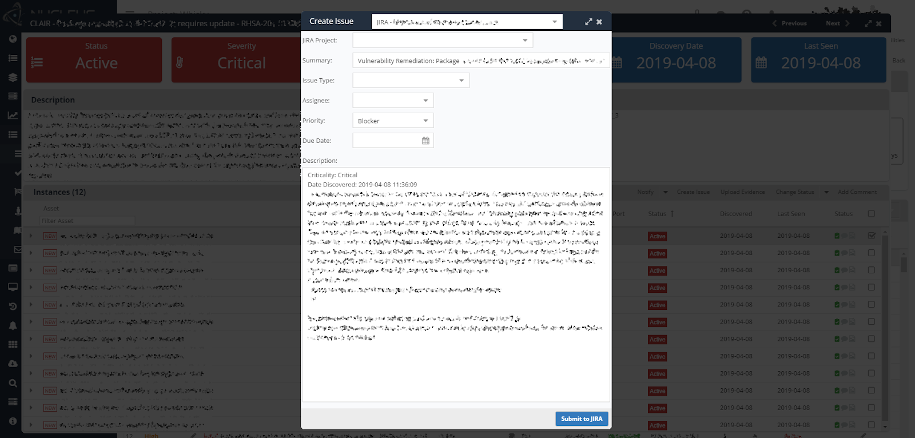The height and width of the screenshot is (438, 915).
Task: Click the Last Seen 2019-04-08 card
Action: [x=818, y=60]
